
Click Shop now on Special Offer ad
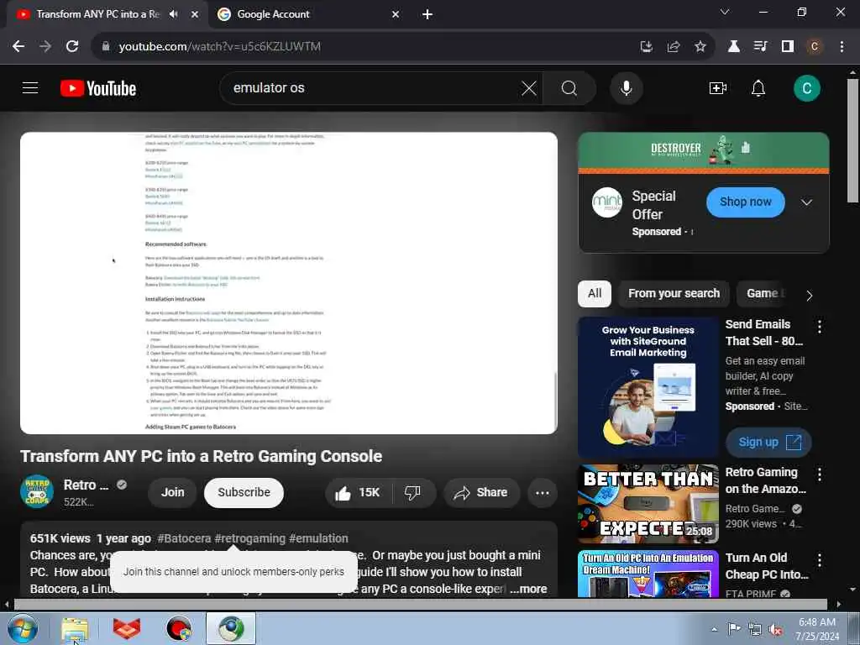coord(746,202)
